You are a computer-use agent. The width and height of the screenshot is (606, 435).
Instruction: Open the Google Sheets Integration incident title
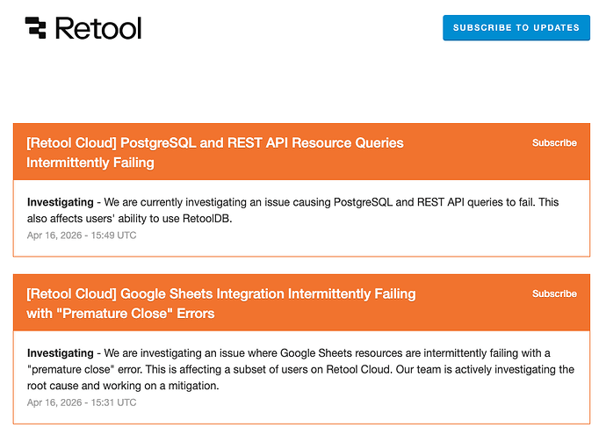pyautogui.click(x=220, y=294)
